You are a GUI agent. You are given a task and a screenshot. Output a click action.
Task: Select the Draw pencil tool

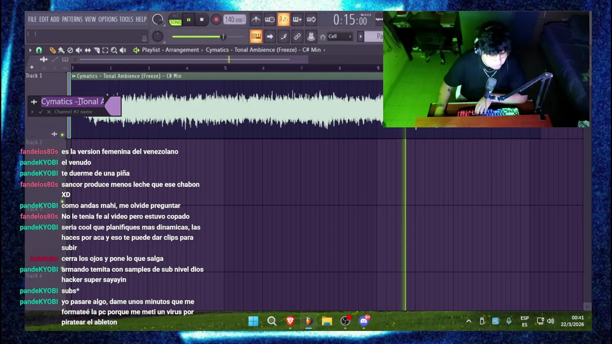(x=53, y=50)
